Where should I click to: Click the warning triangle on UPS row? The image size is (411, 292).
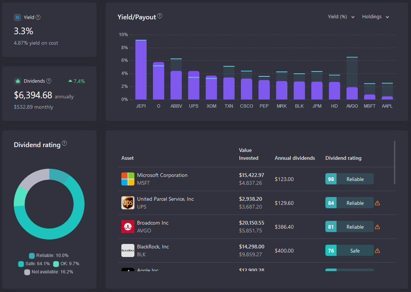click(x=377, y=203)
